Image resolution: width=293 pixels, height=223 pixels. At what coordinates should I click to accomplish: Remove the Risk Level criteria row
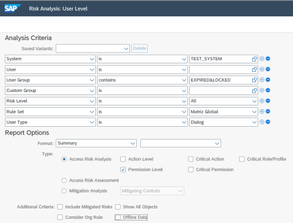click(268, 101)
